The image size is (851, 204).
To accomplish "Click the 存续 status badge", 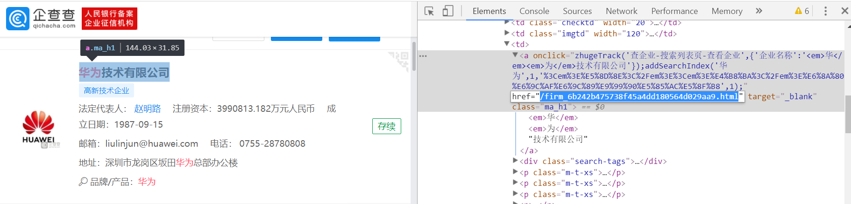I will [x=387, y=126].
